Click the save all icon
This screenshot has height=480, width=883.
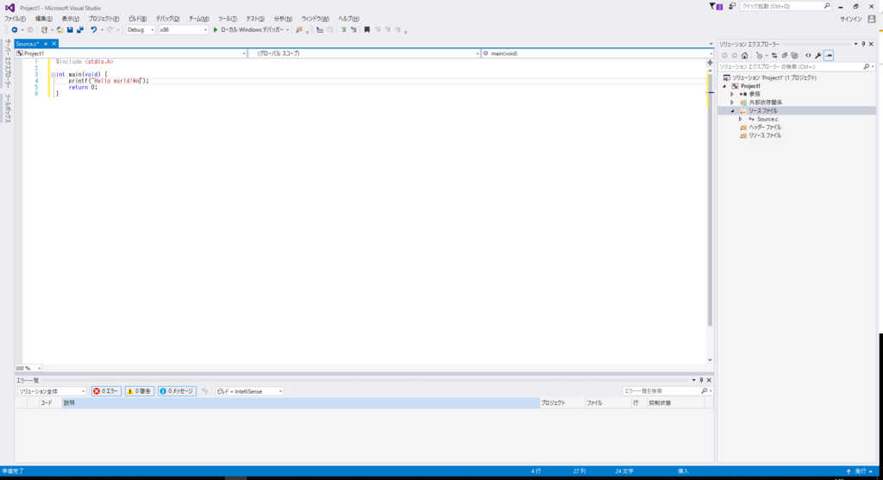coord(80,30)
